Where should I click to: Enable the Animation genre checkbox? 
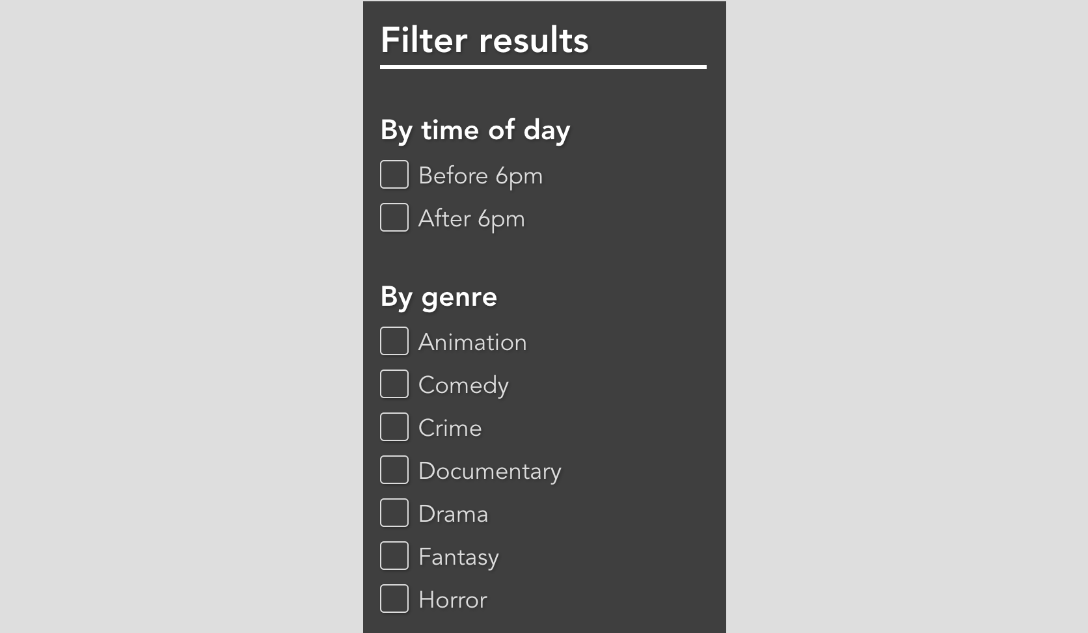click(x=394, y=341)
